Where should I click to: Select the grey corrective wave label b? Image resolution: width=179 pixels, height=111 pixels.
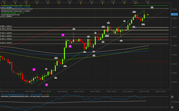pos(88,36)
